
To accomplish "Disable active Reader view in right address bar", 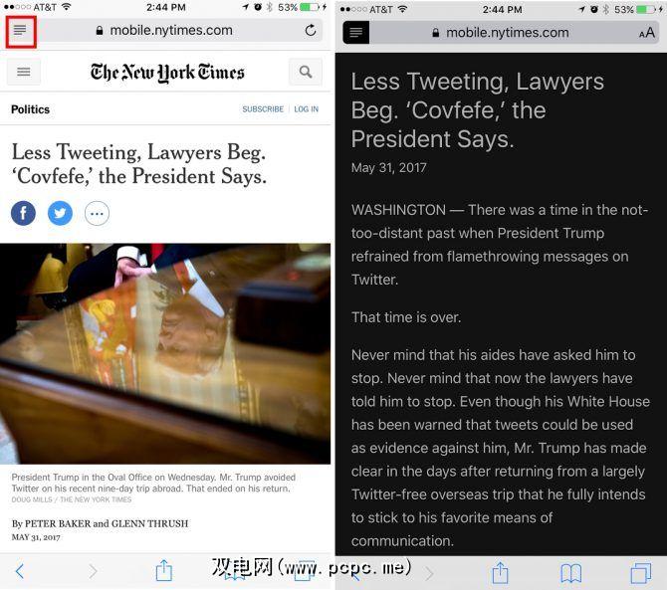I will [x=355, y=32].
